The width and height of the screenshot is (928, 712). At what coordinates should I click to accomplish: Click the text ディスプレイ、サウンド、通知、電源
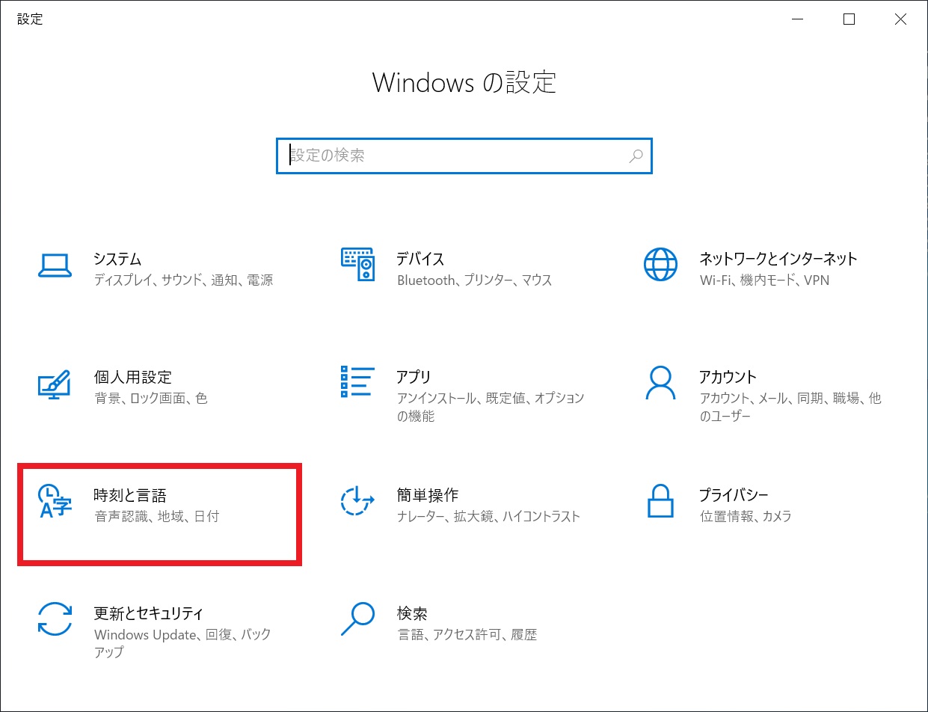click(184, 280)
